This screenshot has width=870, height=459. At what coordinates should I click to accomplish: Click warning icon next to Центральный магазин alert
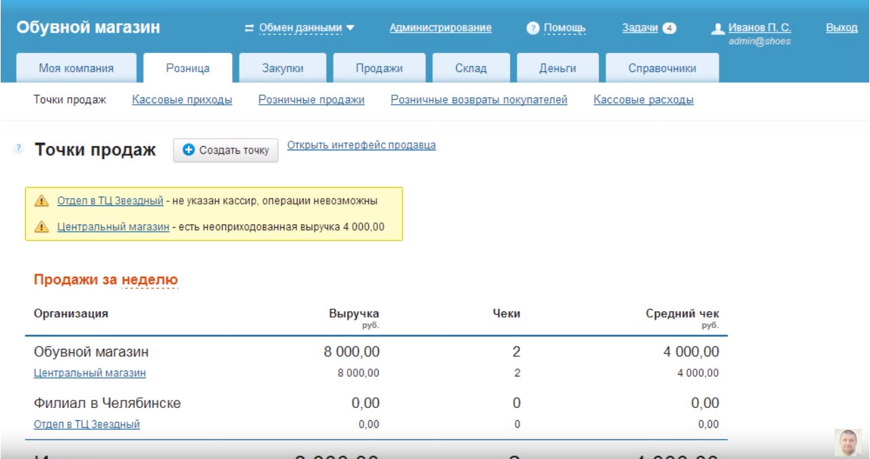coord(42,227)
